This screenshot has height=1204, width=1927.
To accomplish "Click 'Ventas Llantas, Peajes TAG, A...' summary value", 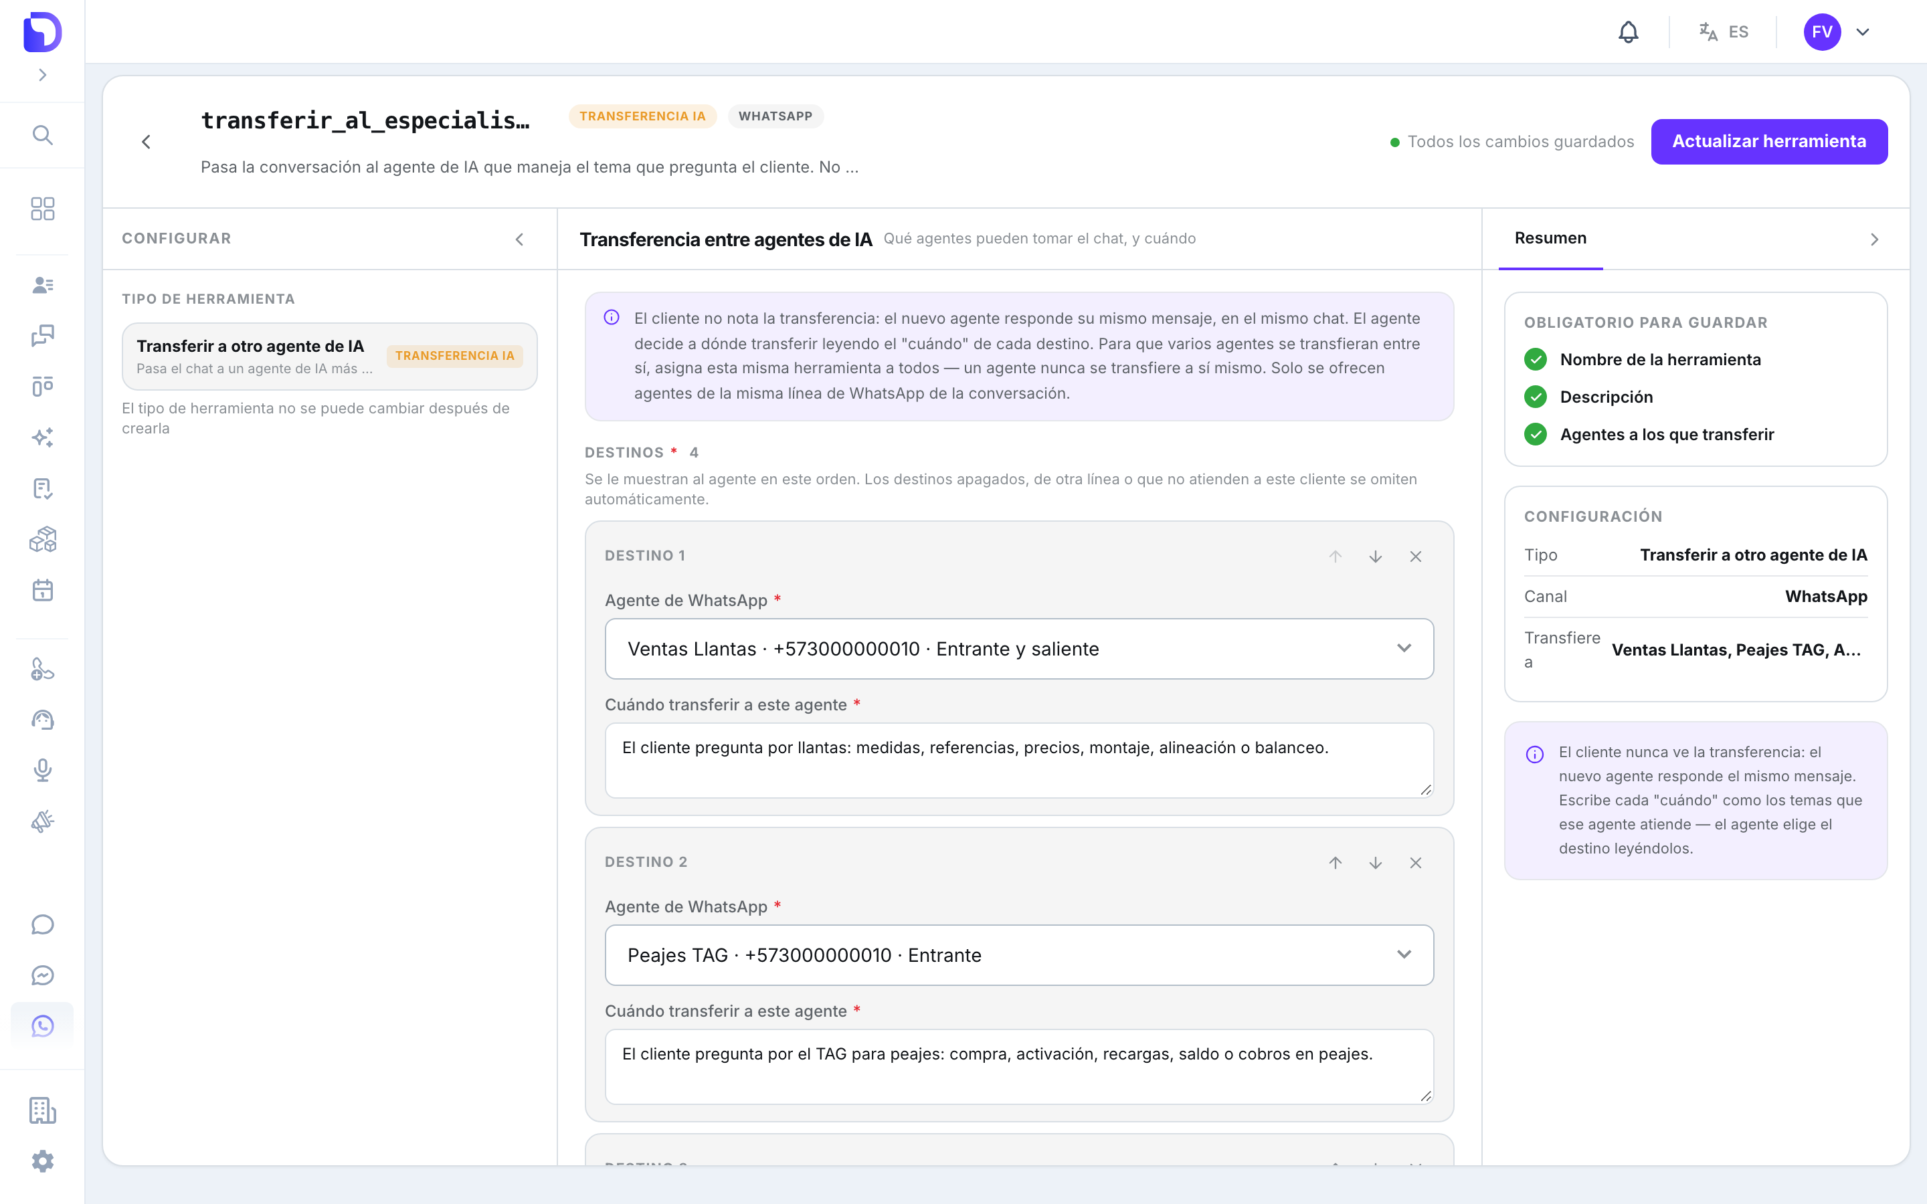I will tap(1736, 649).
